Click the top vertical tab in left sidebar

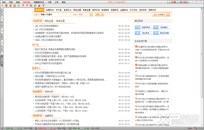[x=2, y=14]
